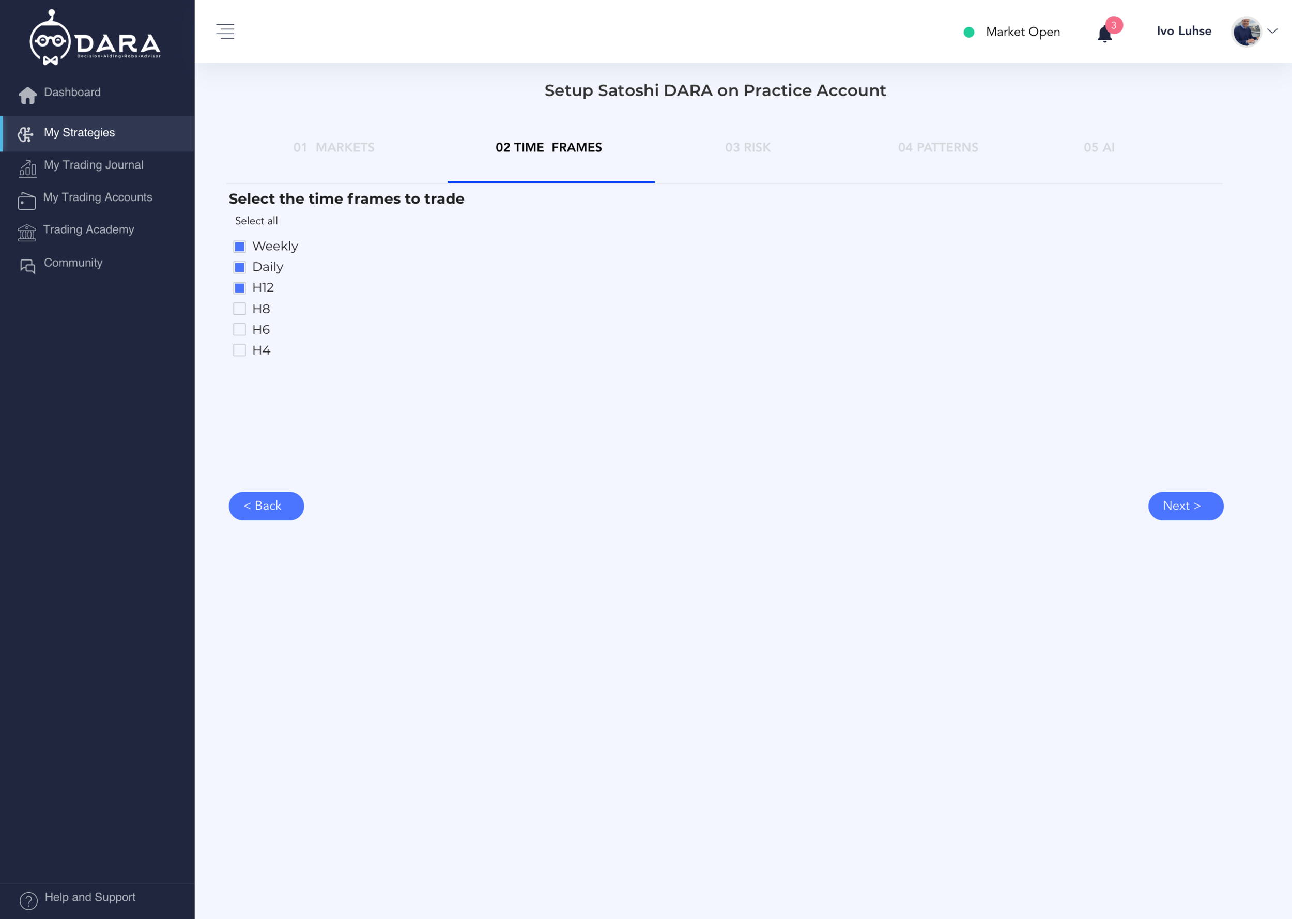
Task: Click the My Trading Accounts wallet icon
Action: pos(26,201)
